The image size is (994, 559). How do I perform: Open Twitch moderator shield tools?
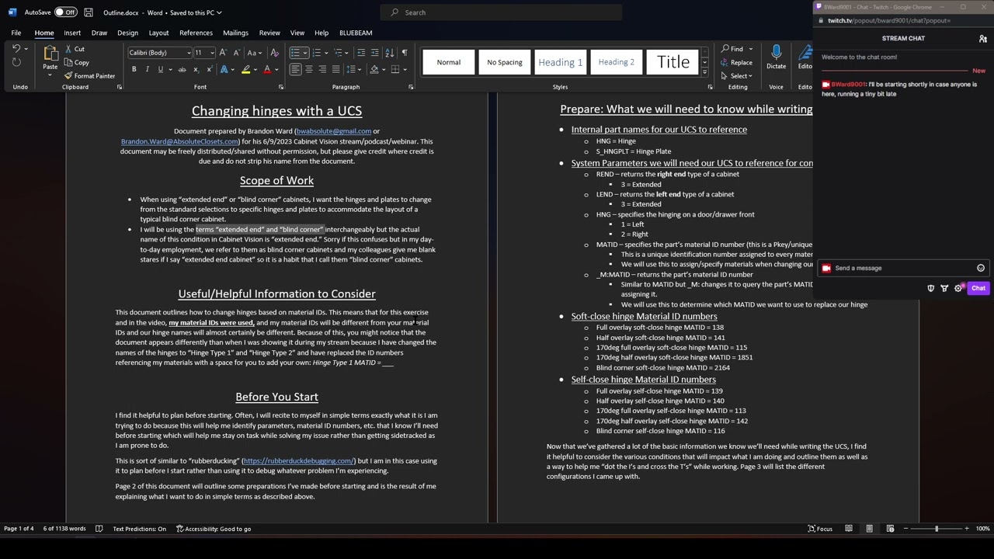931,288
